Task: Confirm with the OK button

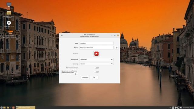Action: [94, 78]
